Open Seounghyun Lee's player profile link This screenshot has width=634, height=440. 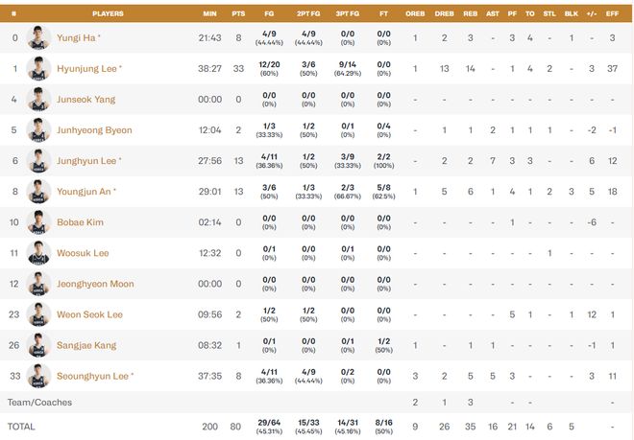[x=94, y=376]
